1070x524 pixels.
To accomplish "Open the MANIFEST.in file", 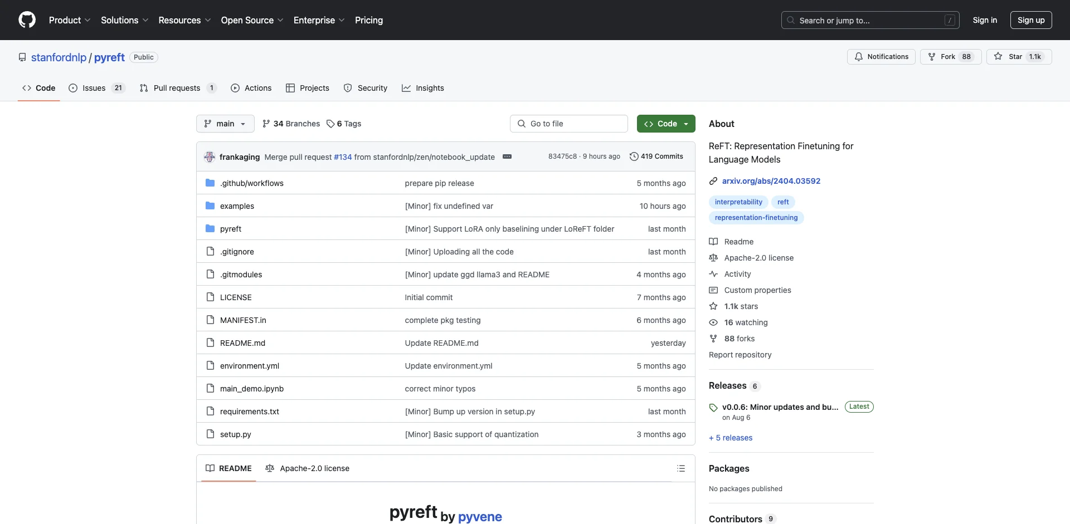I will pos(243,320).
